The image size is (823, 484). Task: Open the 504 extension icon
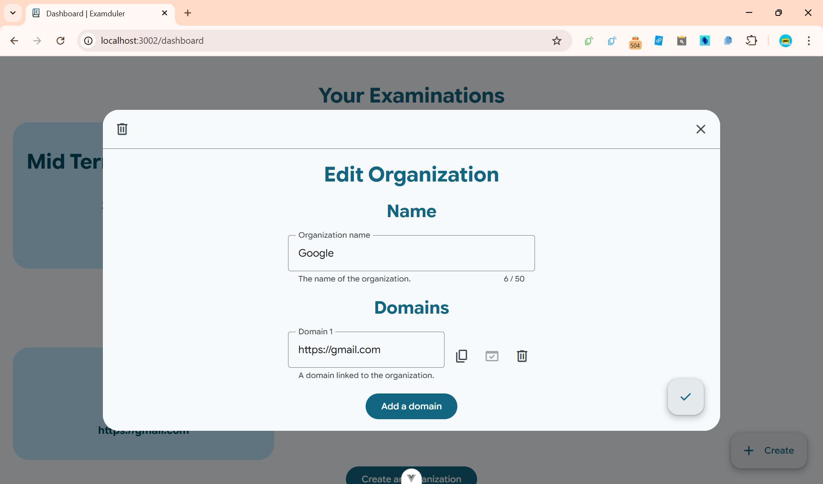coord(635,42)
